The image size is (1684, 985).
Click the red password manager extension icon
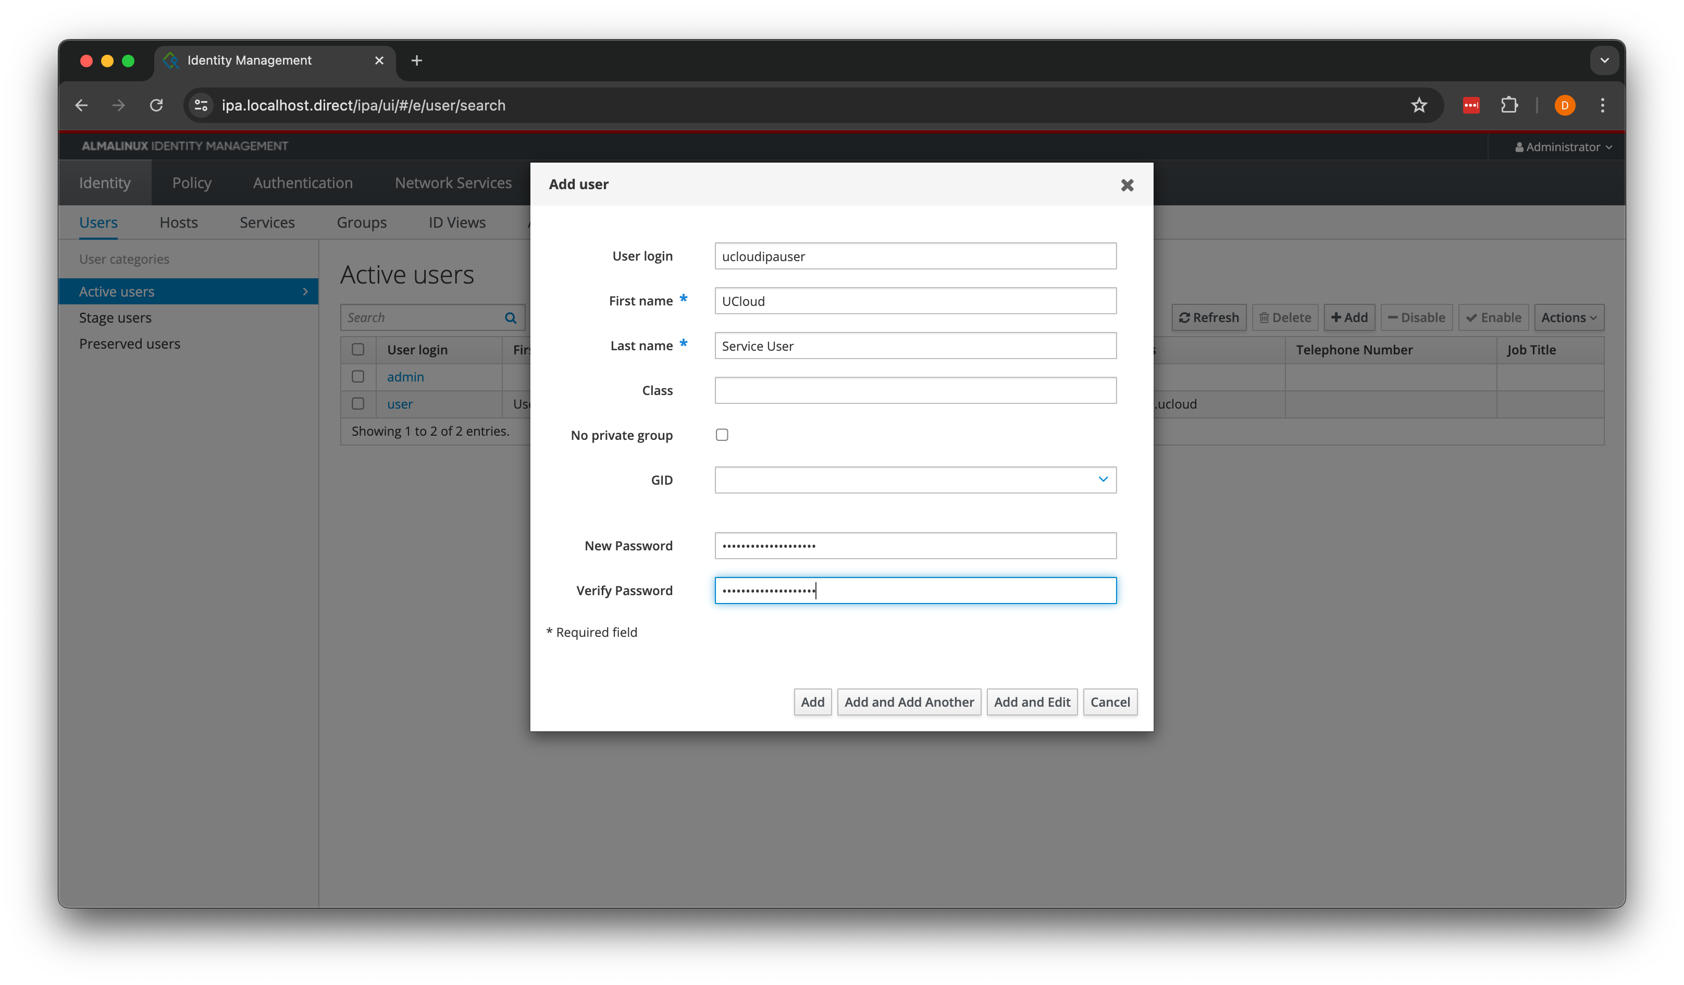pyautogui.click(x=1471, y=105)
